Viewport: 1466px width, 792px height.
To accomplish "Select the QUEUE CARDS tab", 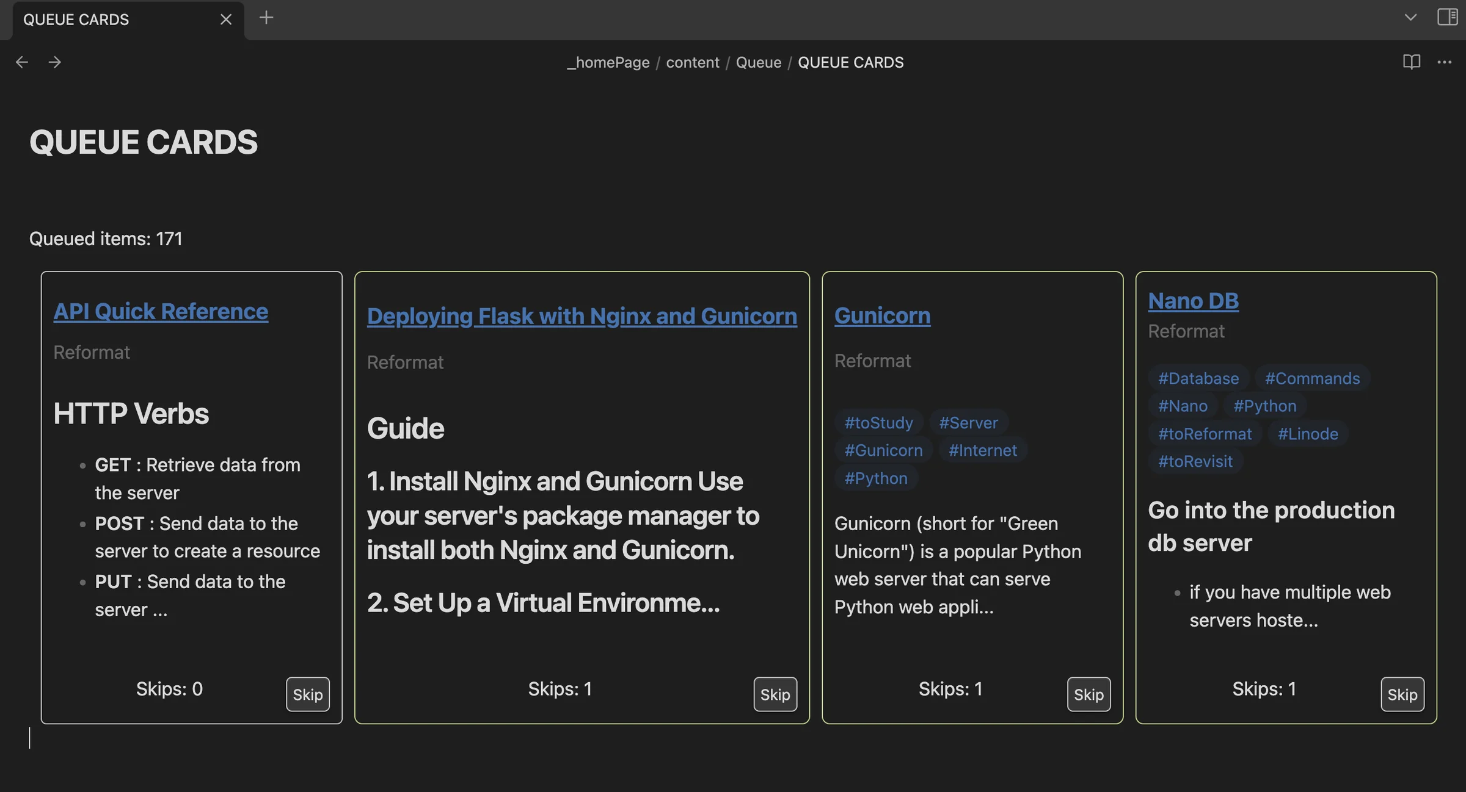I will click(x=76, y=19).
